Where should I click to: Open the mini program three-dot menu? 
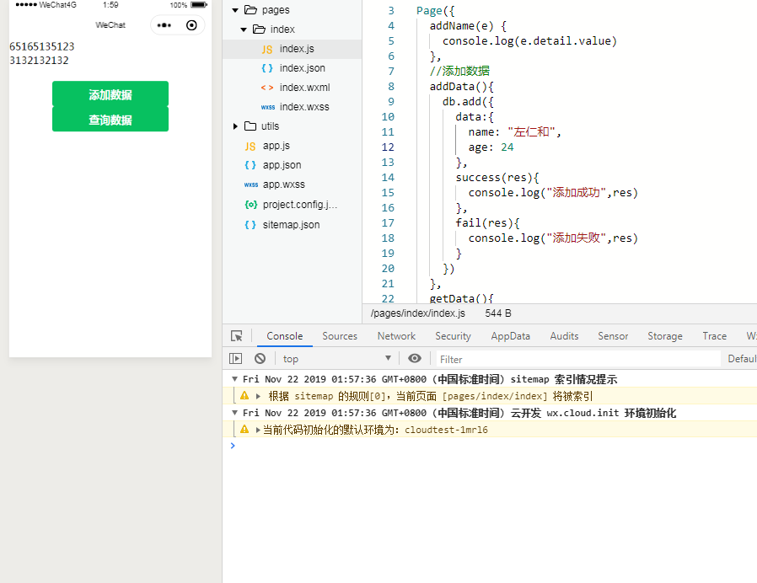(x=165, y=25)
